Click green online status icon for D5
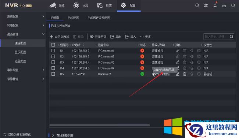 point(142,74)
